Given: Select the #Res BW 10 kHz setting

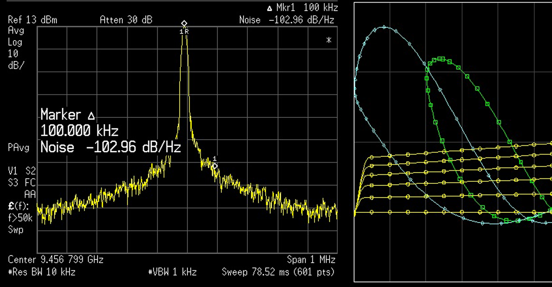Looking at the screenshot, I should click(x=42, y=272).
